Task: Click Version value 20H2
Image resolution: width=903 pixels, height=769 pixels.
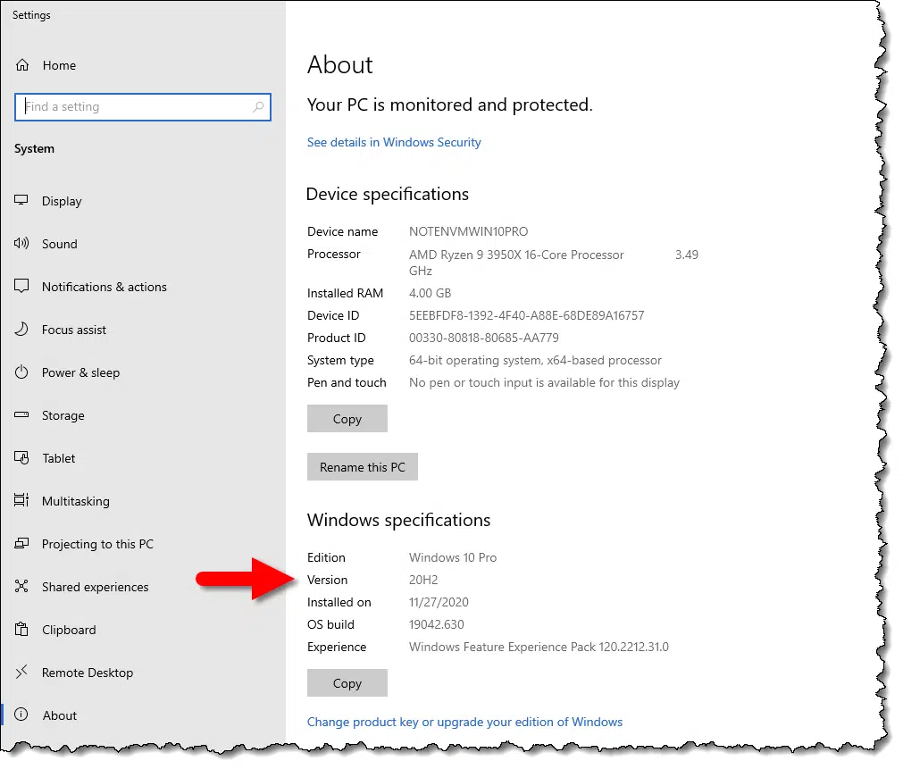Action: click(x=423, y=580)
